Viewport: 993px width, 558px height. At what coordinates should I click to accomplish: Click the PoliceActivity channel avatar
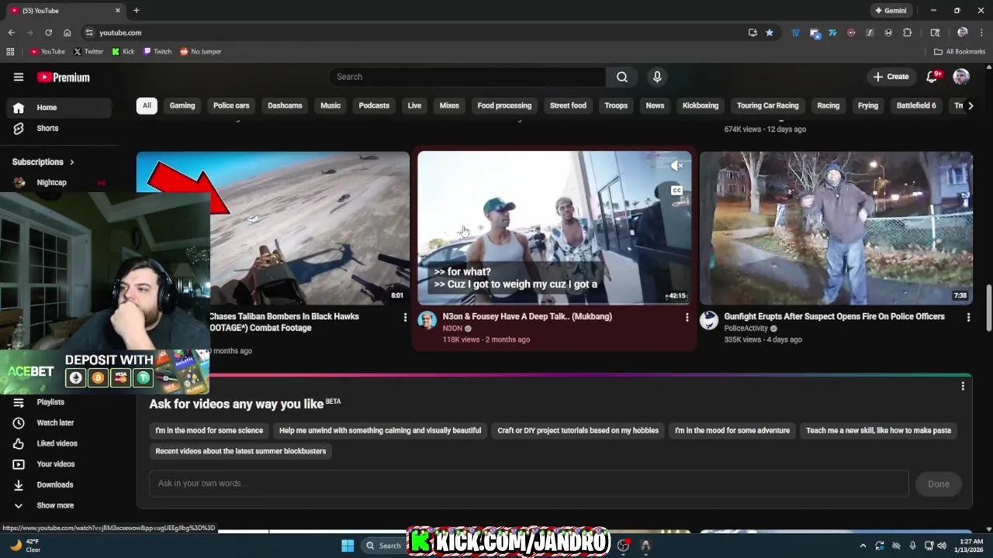pyautogui.click(x=709, y=320)
